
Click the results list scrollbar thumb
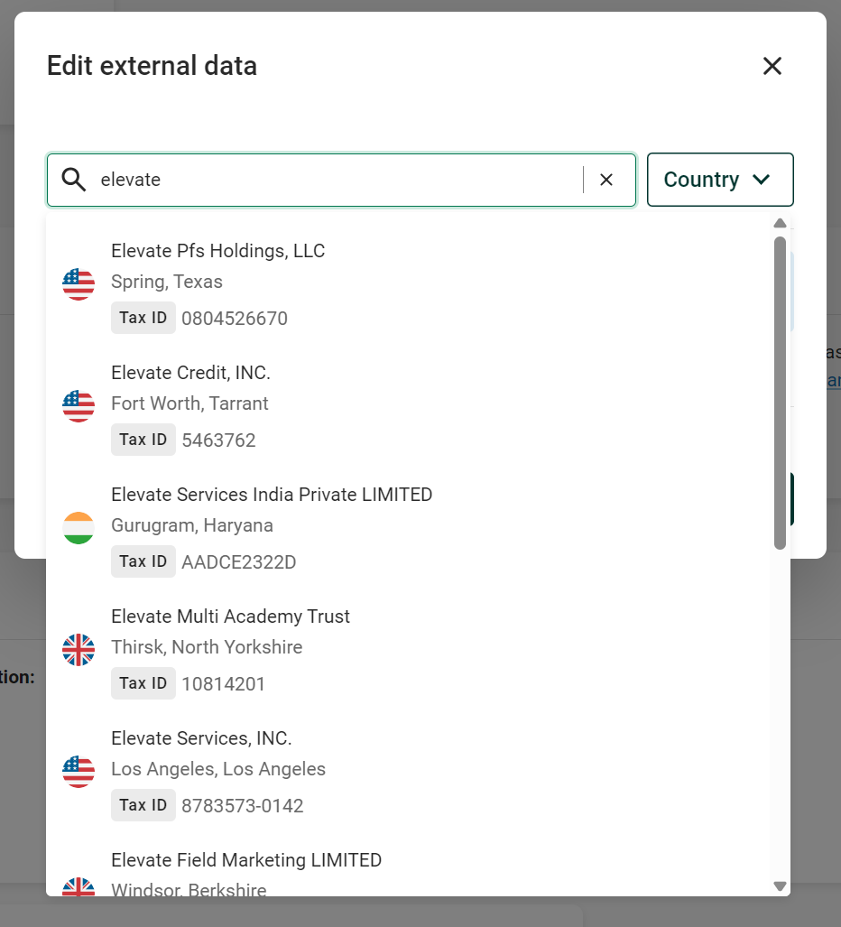pyautogui.click(x=780, y=393)
